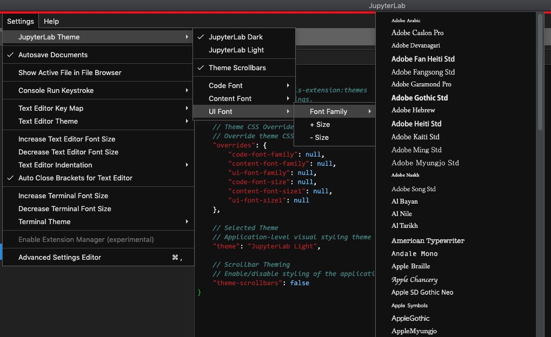Pick the Apple Chancery font

(414, 280)
